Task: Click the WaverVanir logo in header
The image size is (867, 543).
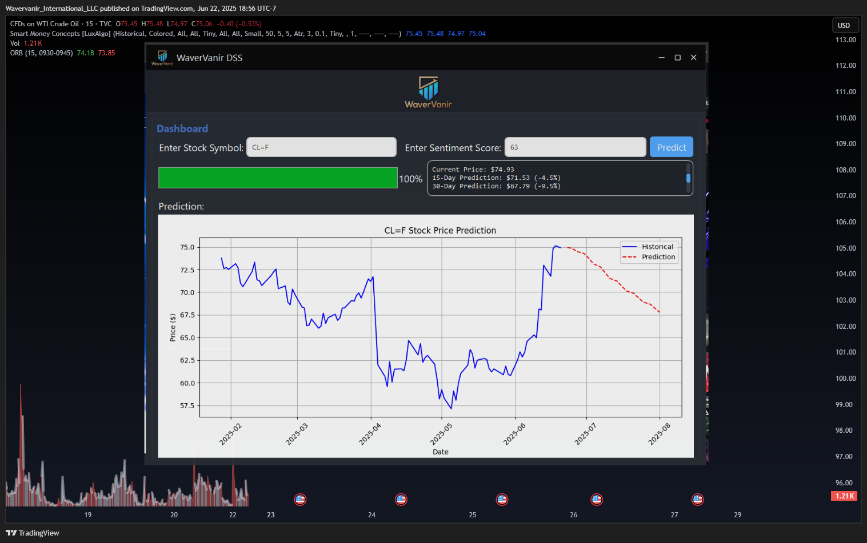Action: pos(428,92)
